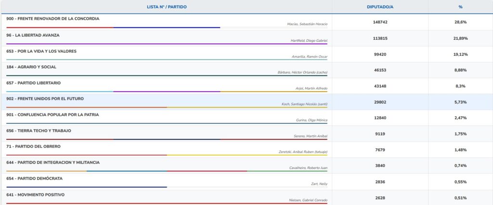Viewport: 493px width, 205px height.
Task: Click vote count 29802
Action: coord(380,102)
